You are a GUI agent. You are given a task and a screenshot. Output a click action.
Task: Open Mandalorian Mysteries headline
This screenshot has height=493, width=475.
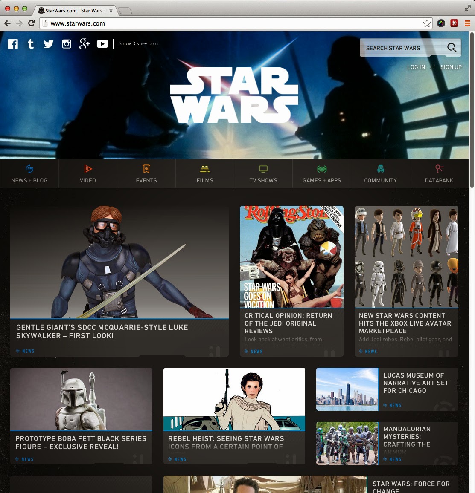pos(407,440)
